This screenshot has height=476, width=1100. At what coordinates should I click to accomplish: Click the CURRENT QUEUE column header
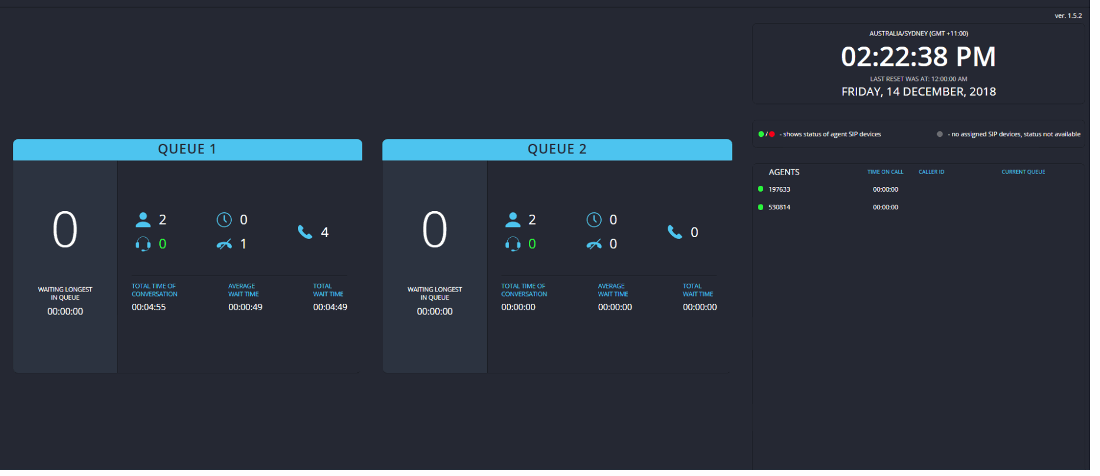pos(1023,172)
